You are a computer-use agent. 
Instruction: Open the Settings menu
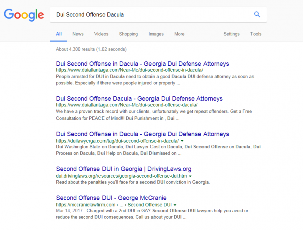tap(231, 34)
